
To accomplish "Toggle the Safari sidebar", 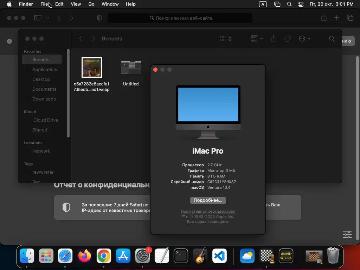I will [38, 18].
